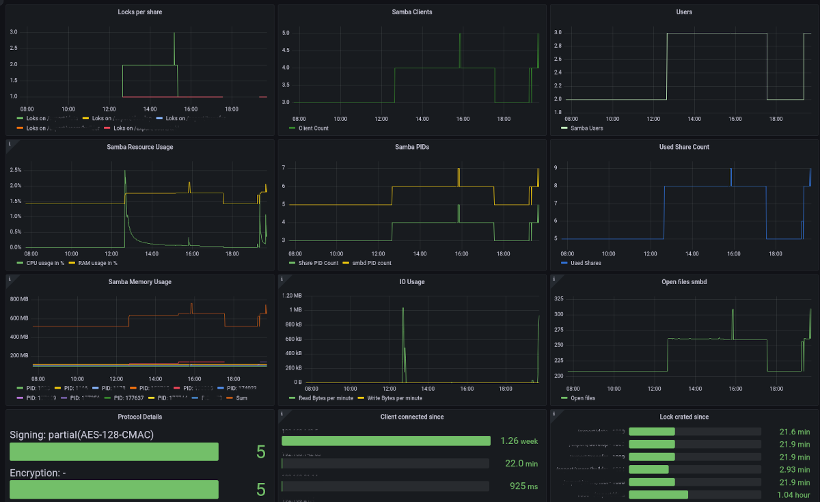The width and height of the screenshot is (820, 502).
Task: Open the Open files smbd info icon
Action: 554,279
